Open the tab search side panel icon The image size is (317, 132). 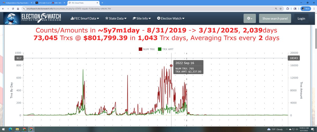[x=295, y=8]
